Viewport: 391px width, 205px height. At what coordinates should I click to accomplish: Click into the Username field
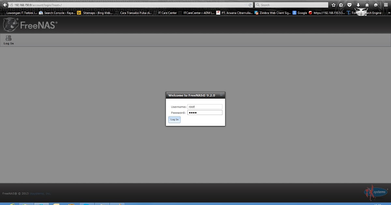click(205, 107)
